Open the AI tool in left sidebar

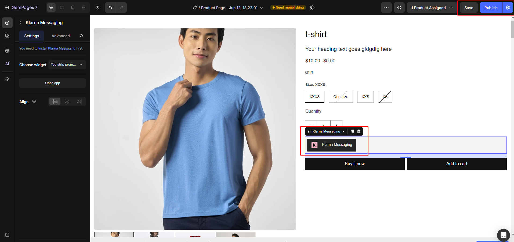[x=7, y=63]
